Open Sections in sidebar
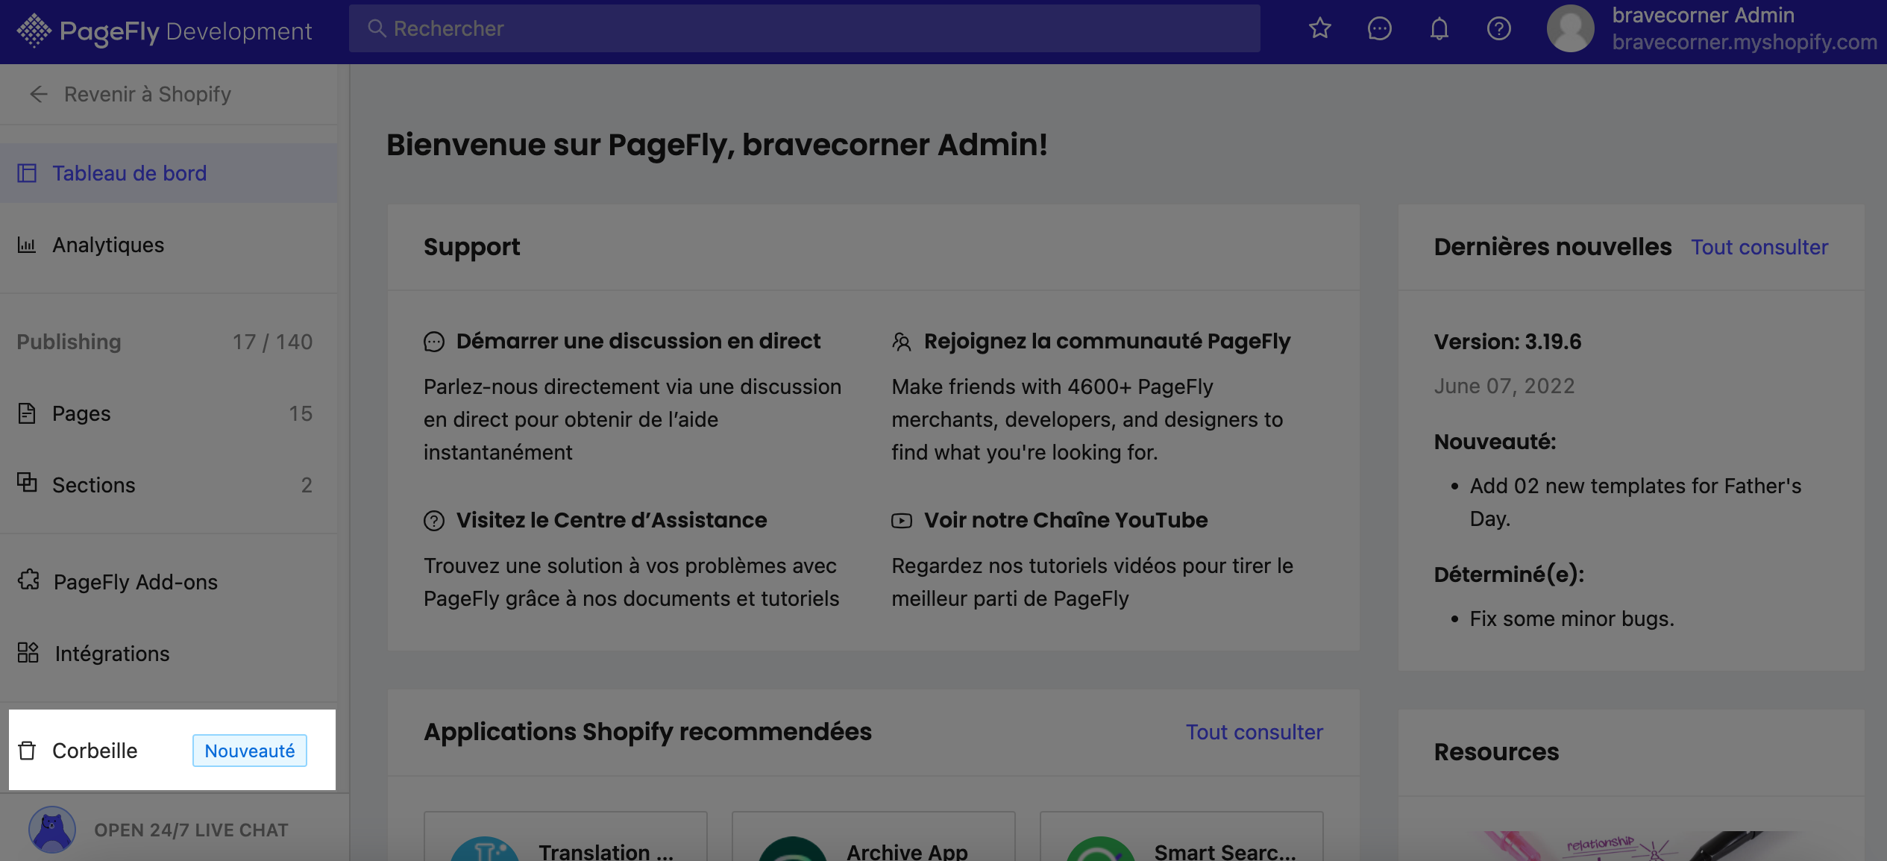Viewport: 1887px width, 861px height. [169, 485]
